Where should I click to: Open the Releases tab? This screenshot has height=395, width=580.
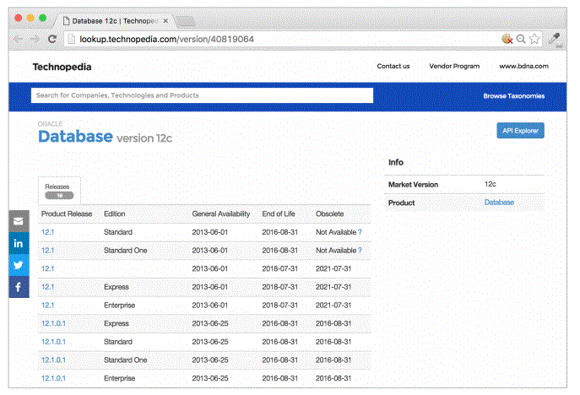point(59,191)
